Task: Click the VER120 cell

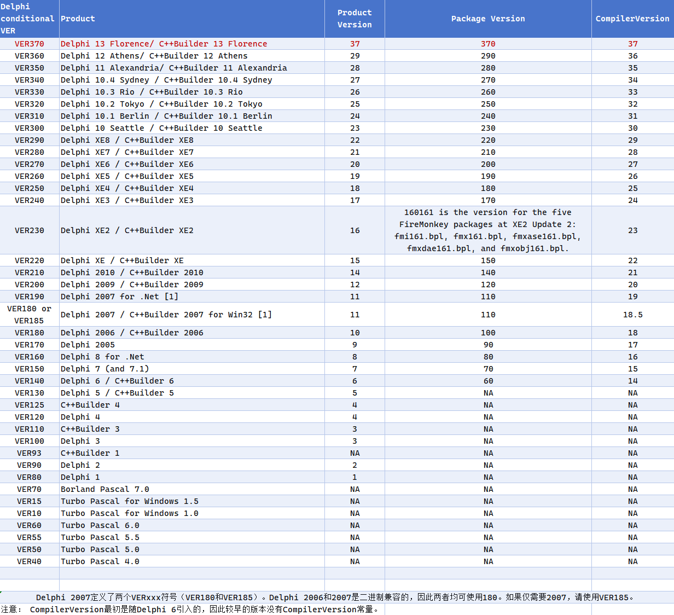Action: click(30, 417)
